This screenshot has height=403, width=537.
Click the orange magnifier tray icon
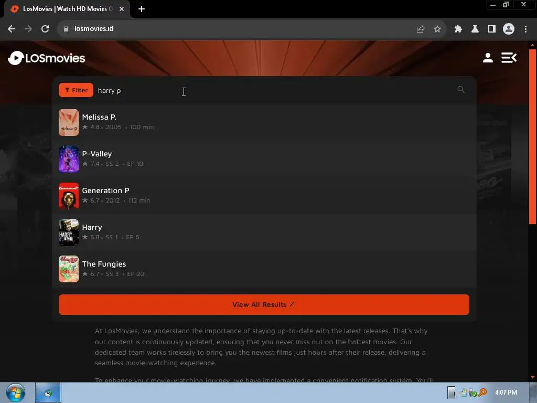(483, 393)
